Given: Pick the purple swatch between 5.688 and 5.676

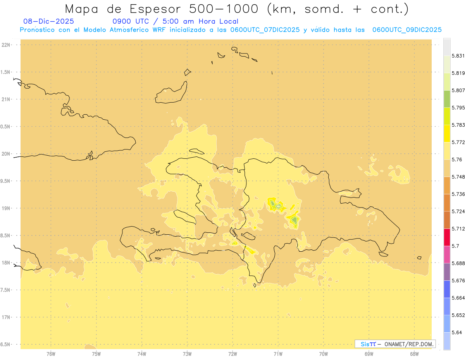Looking at the screenshot, I should click(447, 272).
